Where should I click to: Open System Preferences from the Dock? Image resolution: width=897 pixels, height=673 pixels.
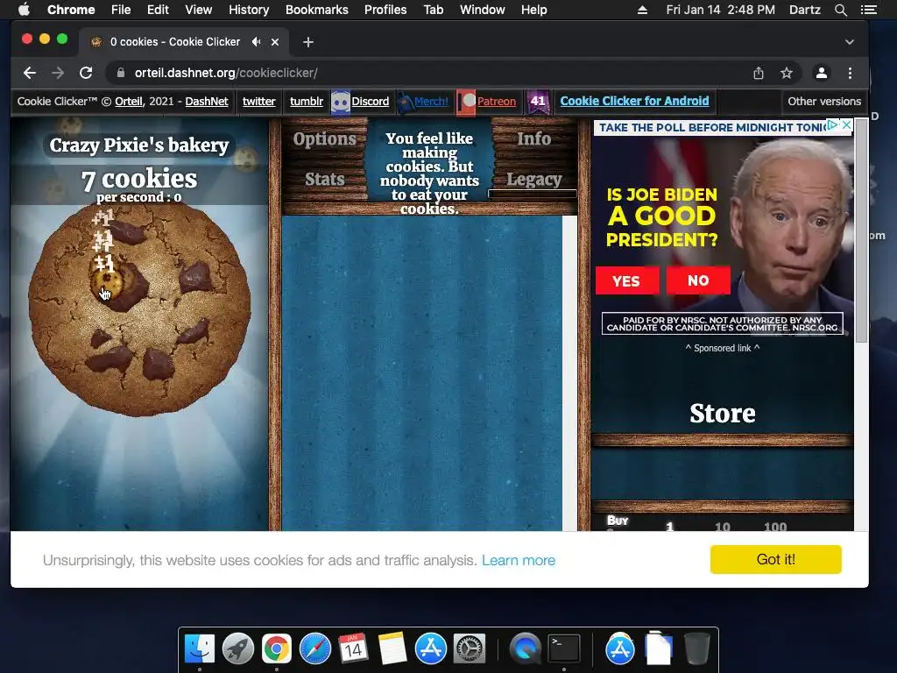click(470, 649)
